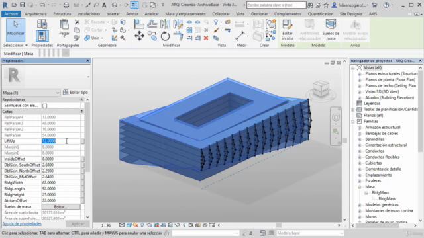424x238 pixels.
Task: Open the Masa (1) type selector dropdown
Action: pyautogui.click(x=31, y=93)
